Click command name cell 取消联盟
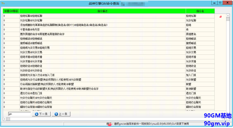Image resolution: width=233 pixels, height=128 pixels. pos(200,89)
